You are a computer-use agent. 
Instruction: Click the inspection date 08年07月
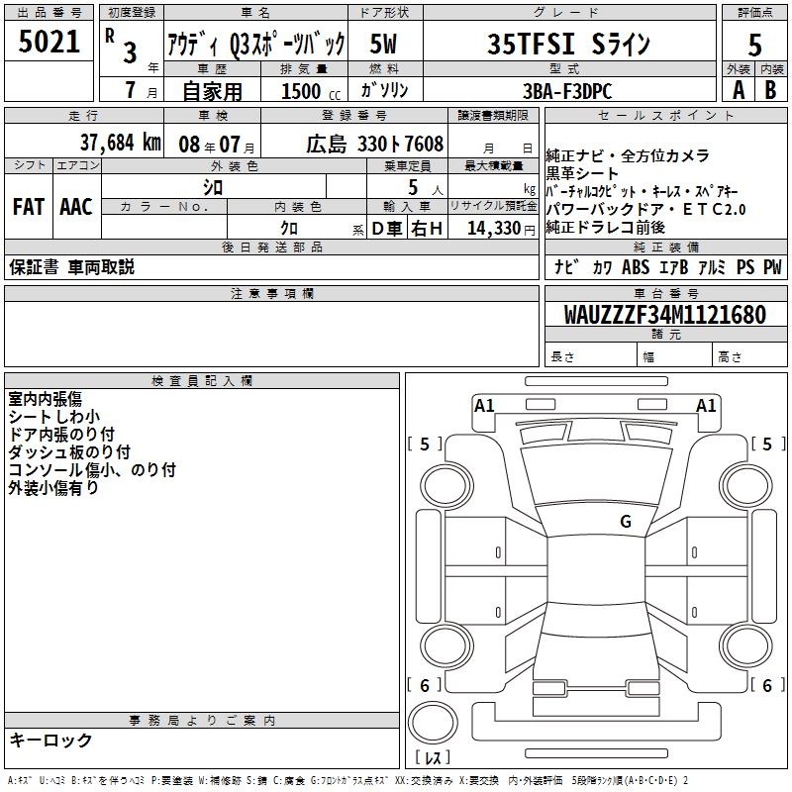coord(217,145)
